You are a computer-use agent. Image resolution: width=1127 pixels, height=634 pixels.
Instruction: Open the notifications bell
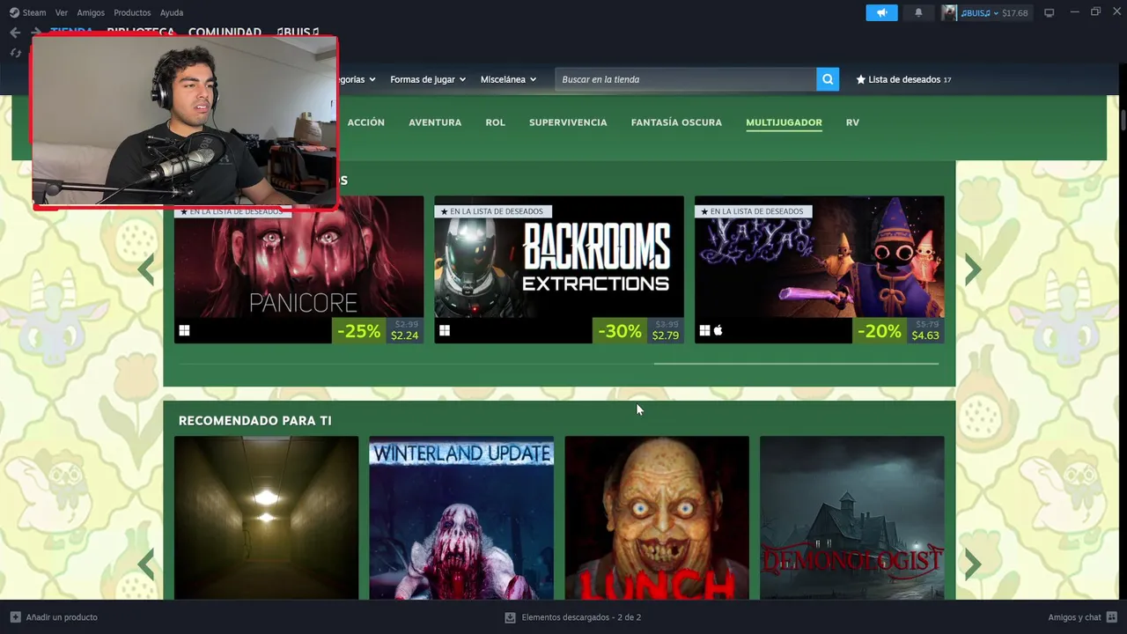[918, 12]
